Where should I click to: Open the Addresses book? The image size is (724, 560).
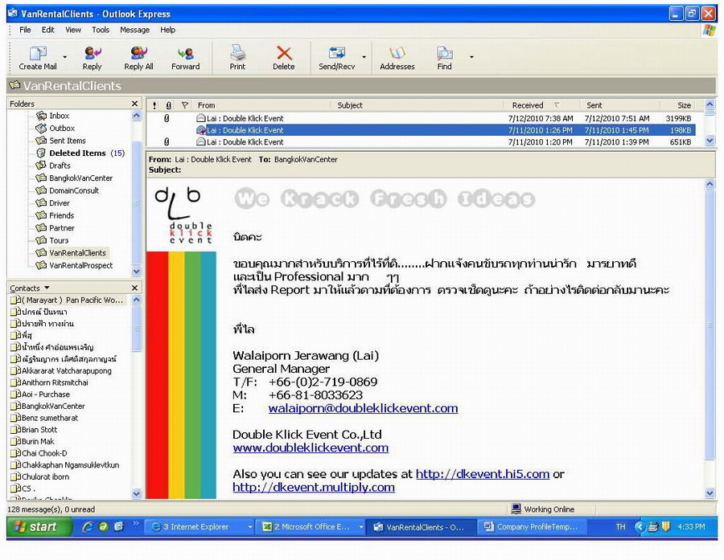pyautogui.click(x=397, y=57)
